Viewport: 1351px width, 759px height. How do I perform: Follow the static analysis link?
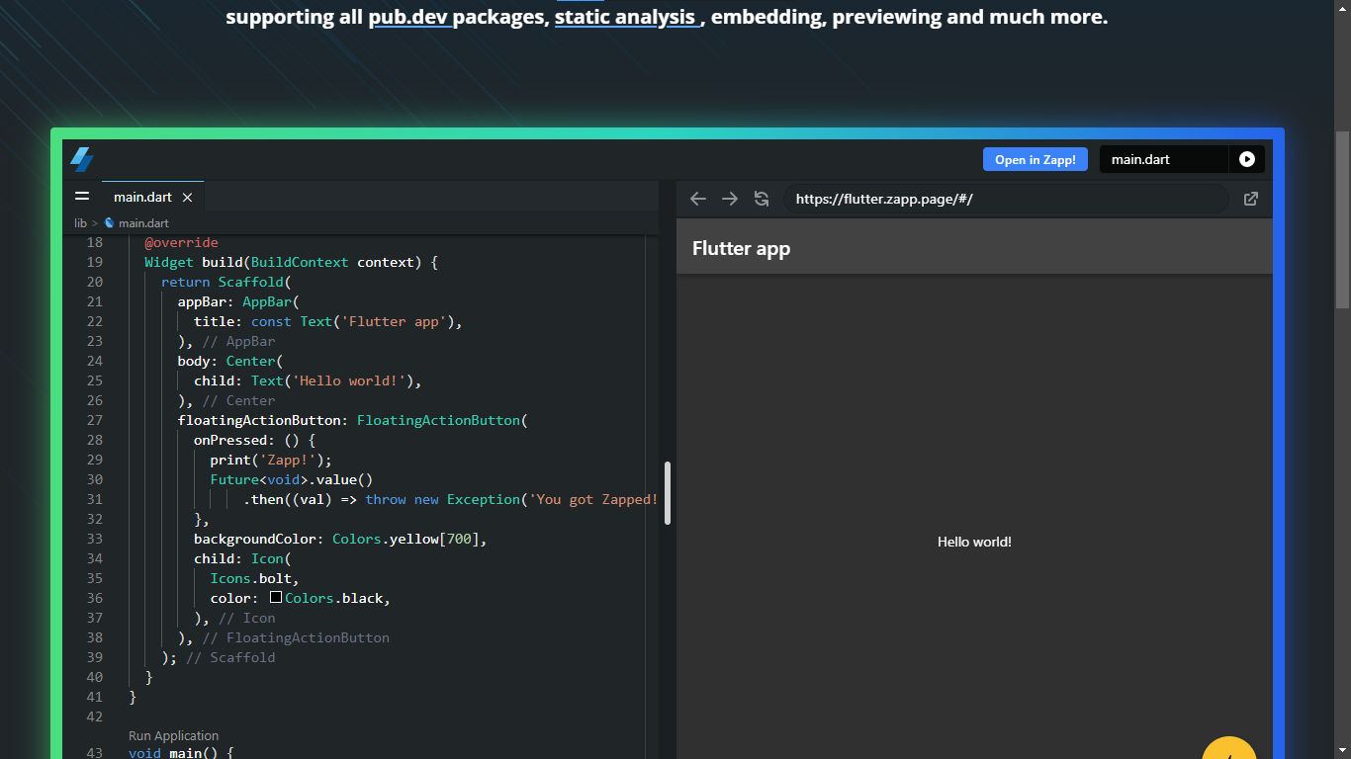(x=628, y=17)
